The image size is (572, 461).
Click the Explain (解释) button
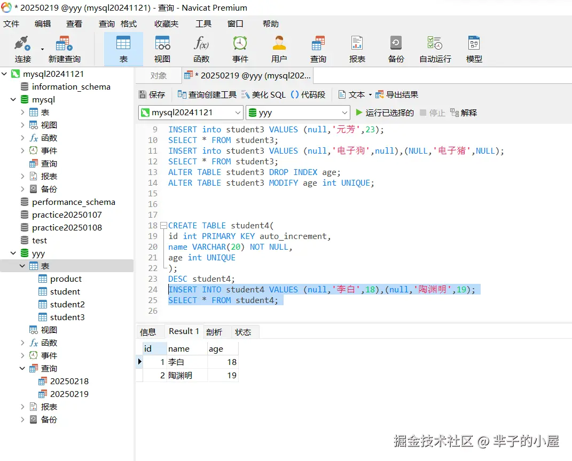[x=464, y=113]
